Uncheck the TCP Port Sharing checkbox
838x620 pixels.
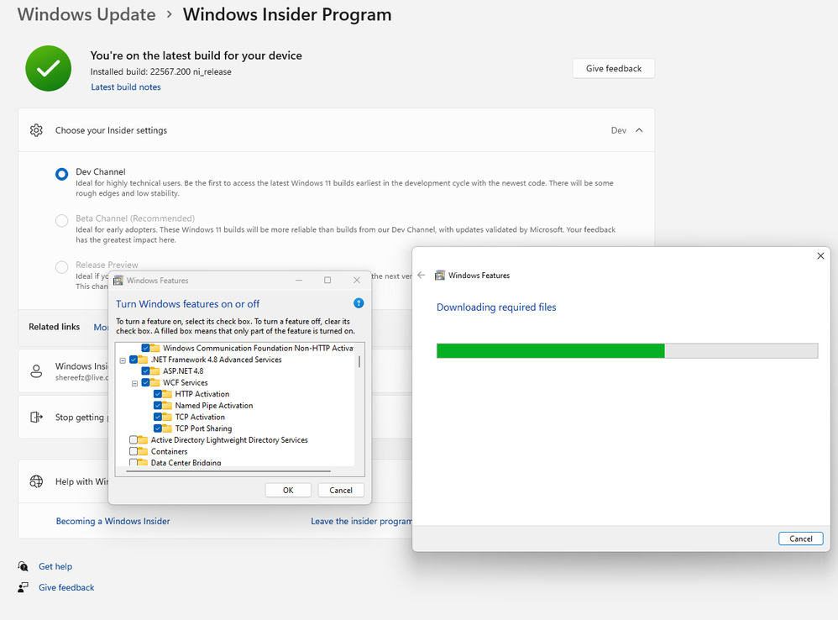tap(158, 428)
